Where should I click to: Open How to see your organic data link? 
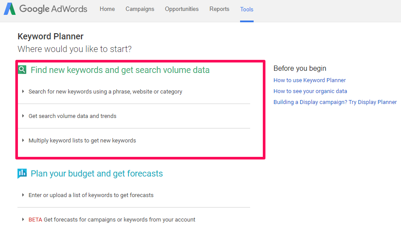coord(310,91)
